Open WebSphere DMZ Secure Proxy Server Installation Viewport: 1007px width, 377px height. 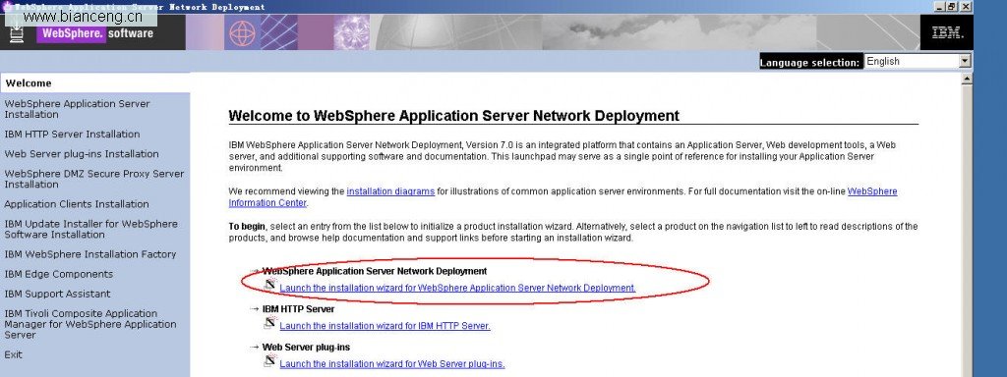[x=93, y=179]
